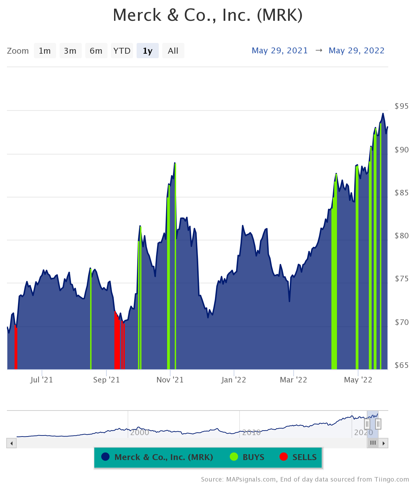Click the left navigator range handle
Image resolution: width=416 pixels, height=485 pixels.
point(367,424)
